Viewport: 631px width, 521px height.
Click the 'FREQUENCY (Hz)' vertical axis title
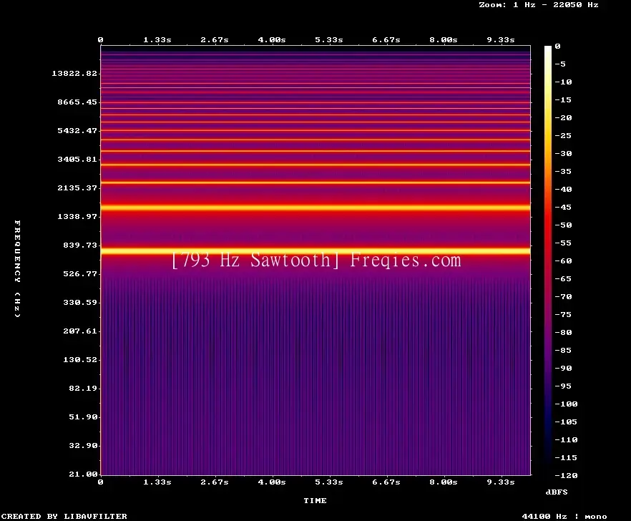pyautogui.click(x=17, y=268)
